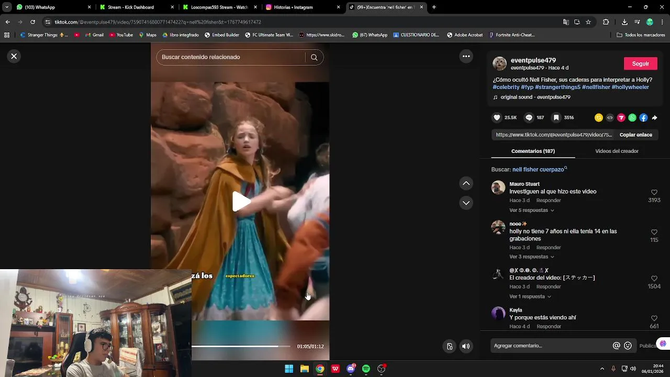Expand Ver 1 respuesta
Screen dimensions: 670x377
[x=530, y=296]
